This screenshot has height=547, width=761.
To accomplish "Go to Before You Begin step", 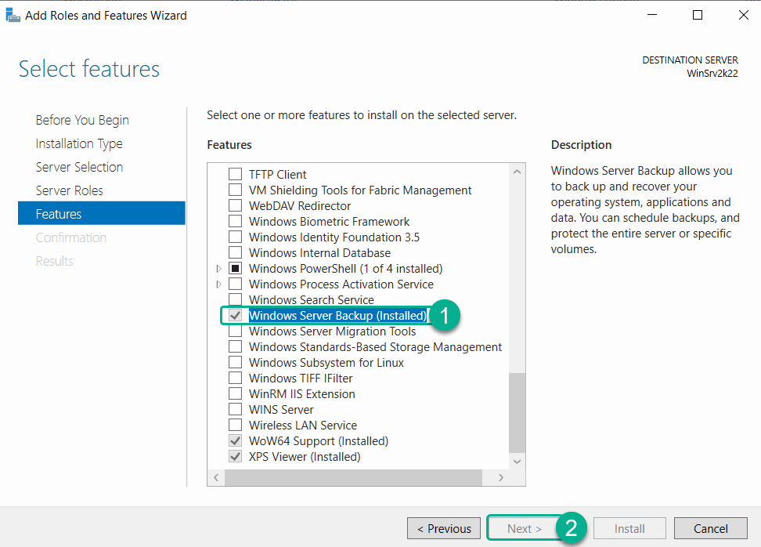I will (x=82, y=120).
